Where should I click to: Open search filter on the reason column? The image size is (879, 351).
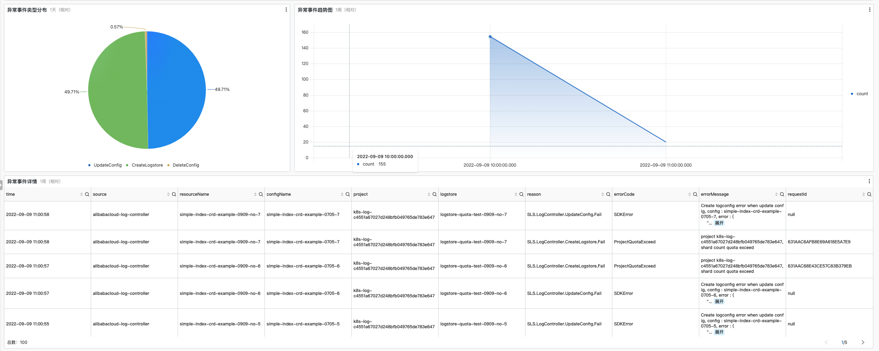608,194
